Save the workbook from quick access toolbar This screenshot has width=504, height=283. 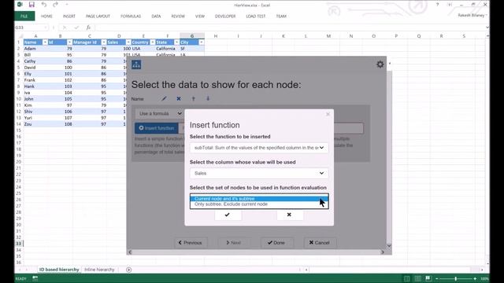pyautogui.click(x=31, y=5)
